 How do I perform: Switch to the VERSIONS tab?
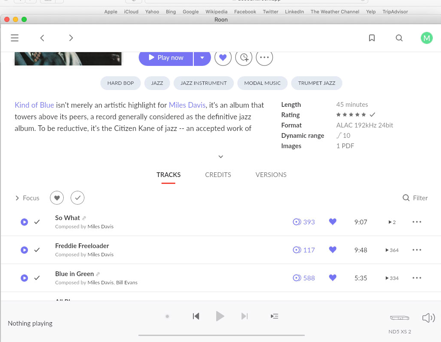271,174
